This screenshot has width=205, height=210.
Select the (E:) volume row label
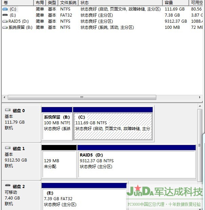pos(13,15)
